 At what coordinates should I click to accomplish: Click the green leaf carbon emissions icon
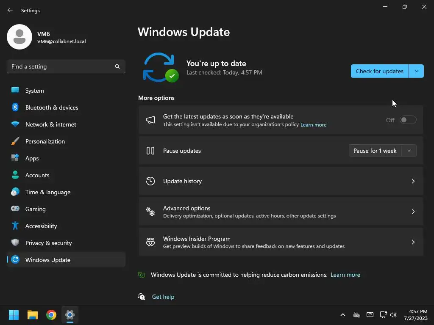click(x=142, y=275)
